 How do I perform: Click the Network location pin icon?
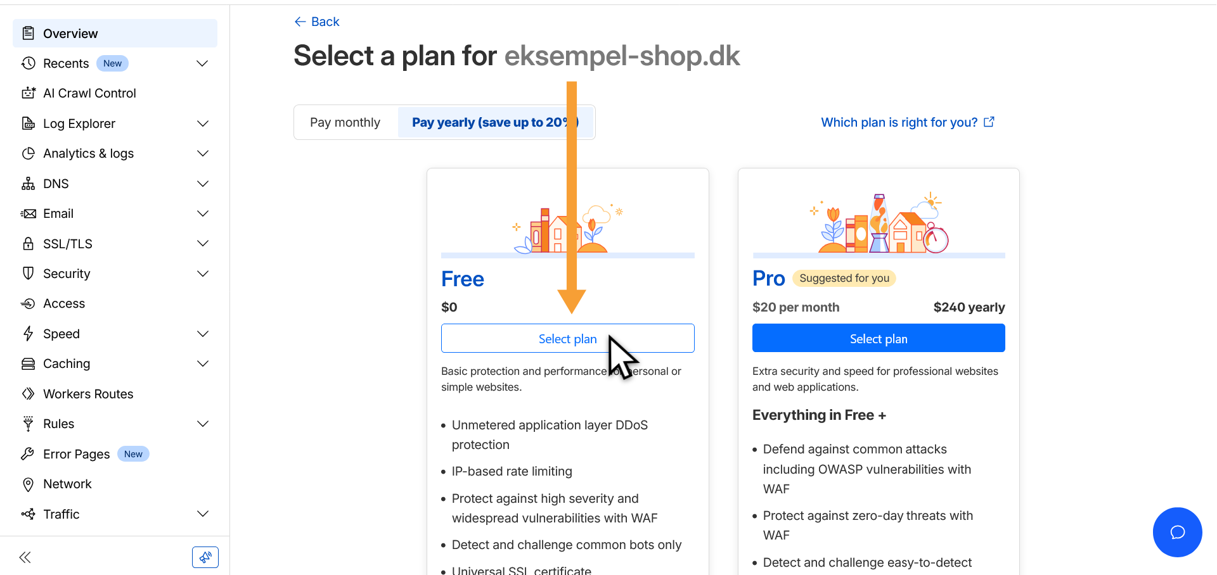(28, 484)
